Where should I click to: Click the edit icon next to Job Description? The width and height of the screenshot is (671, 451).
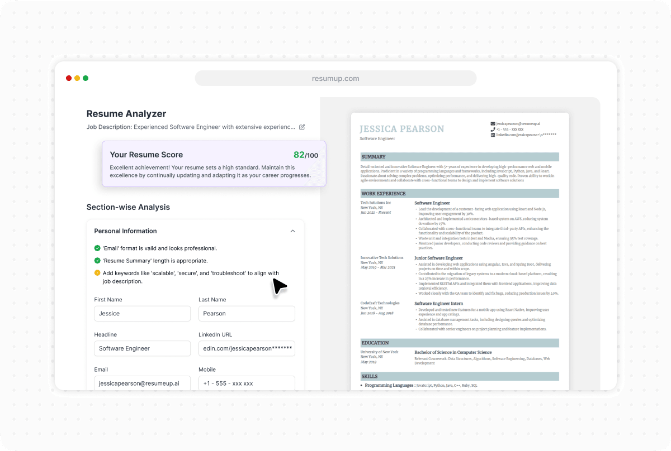302,127
